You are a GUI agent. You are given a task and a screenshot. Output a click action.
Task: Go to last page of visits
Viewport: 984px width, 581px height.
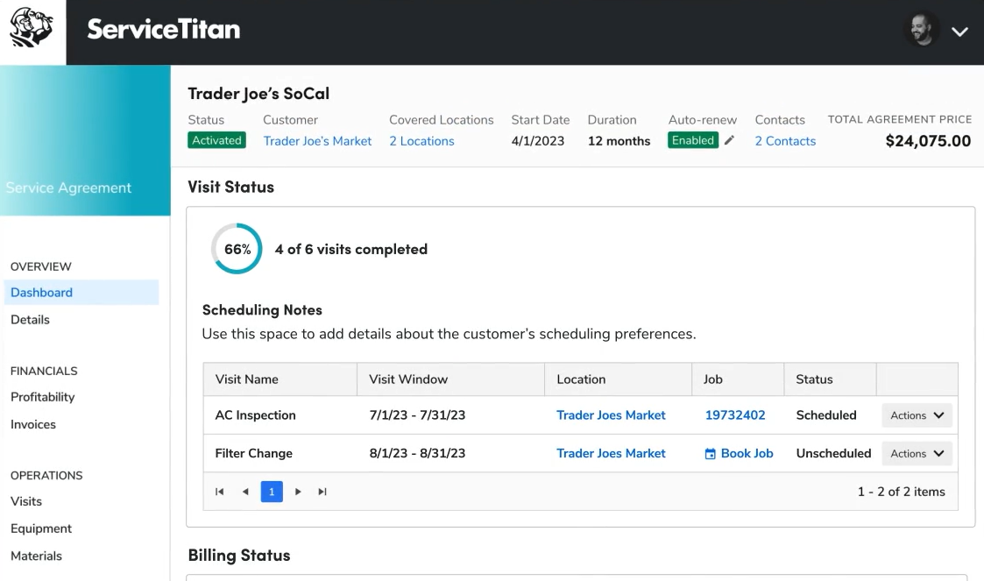(x=322, y=492)
